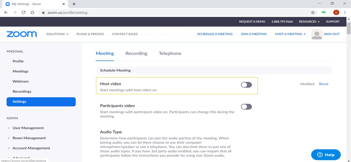The image size is (351, 162).
Task: Expand User Management in sidebar
Action: (x=28, y=128)
